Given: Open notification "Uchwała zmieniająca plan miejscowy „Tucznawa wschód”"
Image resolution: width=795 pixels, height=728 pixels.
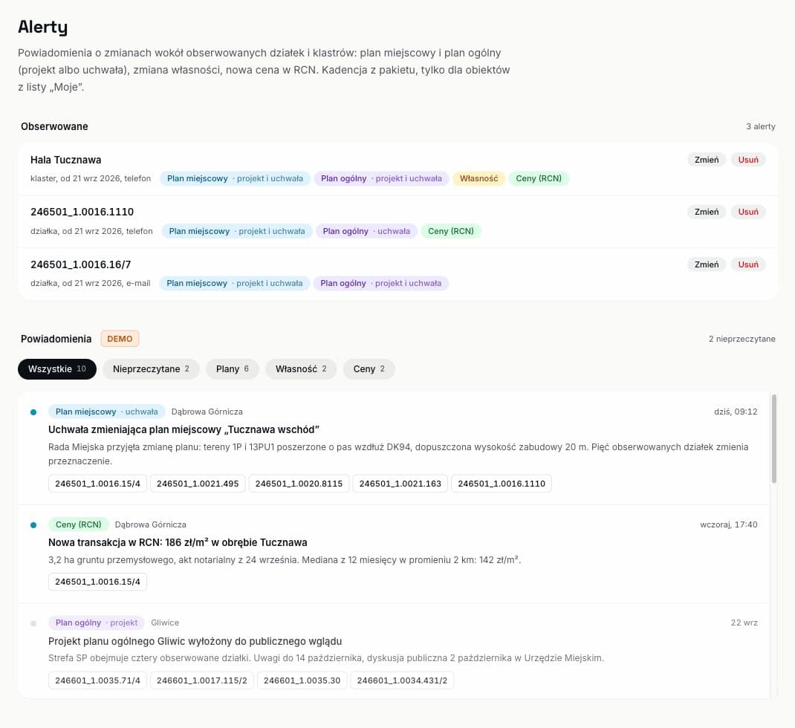Looking at the screenshot, I should tap(184, 430).
